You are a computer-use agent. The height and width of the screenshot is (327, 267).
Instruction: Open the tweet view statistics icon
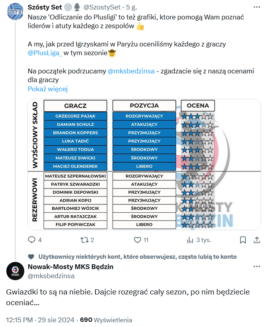190,240
